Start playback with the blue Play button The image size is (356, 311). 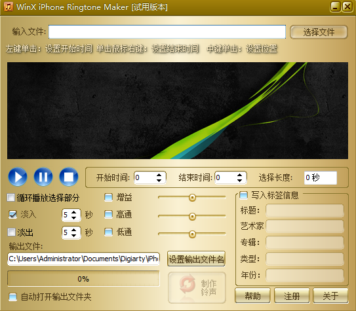18,177
